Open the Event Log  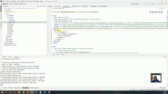point(162,88)
